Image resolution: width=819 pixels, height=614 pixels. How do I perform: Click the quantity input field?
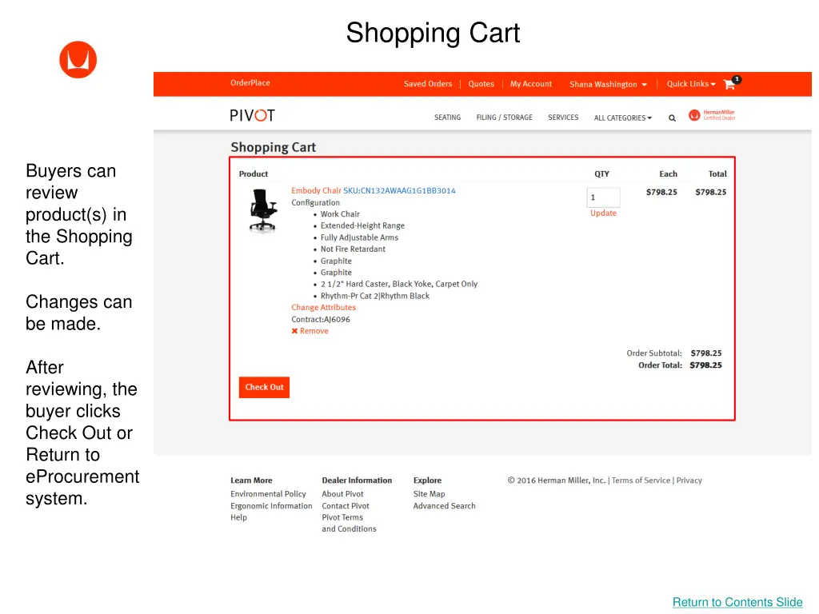[x=603, y=197]
